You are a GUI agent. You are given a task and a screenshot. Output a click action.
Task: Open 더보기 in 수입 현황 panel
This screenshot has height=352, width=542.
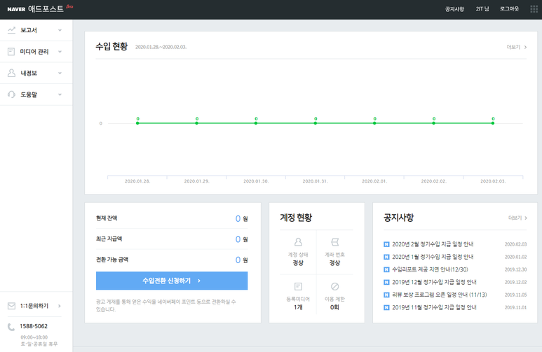(517, 47)
